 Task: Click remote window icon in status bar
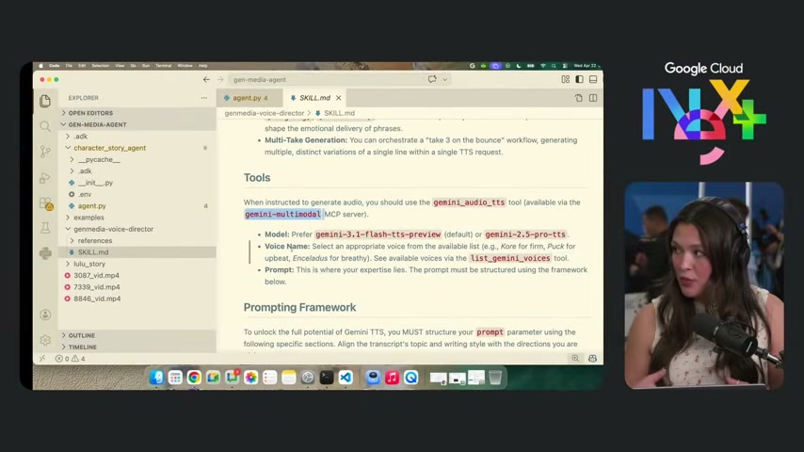[42, 359]
